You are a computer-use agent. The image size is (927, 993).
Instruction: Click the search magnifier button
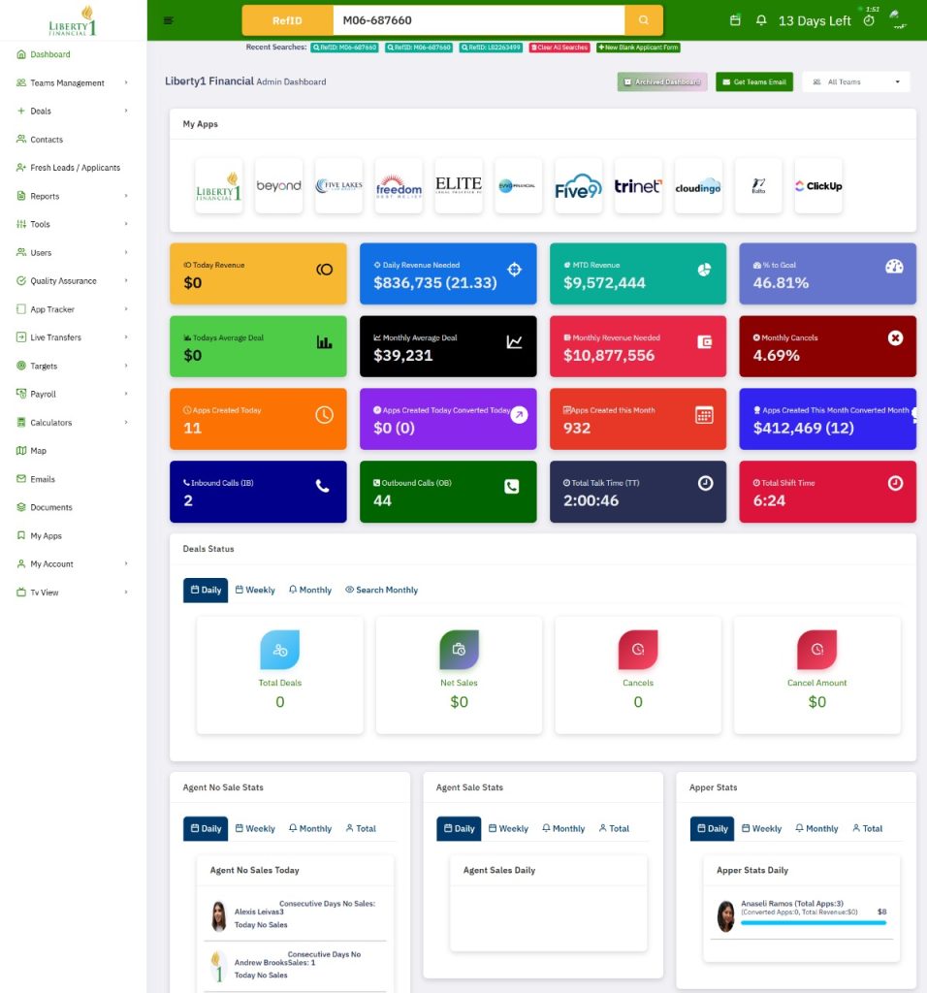click(x=644, y=20)
